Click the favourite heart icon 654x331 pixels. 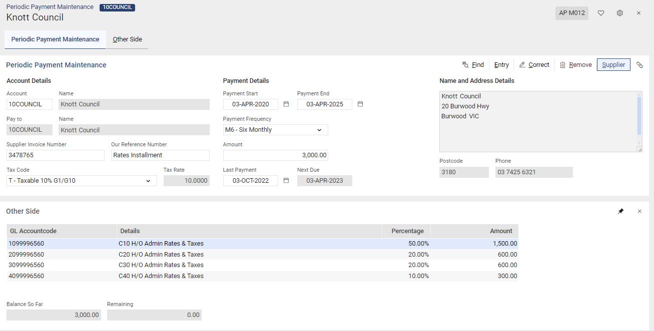point(601,13)
